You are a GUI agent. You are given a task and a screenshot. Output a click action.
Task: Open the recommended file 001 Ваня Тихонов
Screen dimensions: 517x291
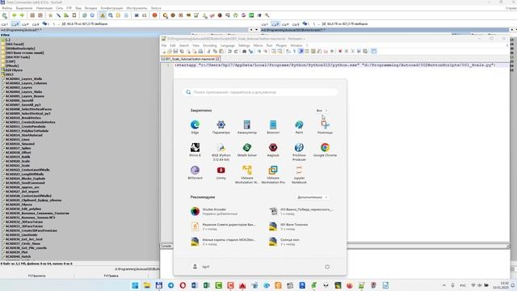(x=301, y=226)
